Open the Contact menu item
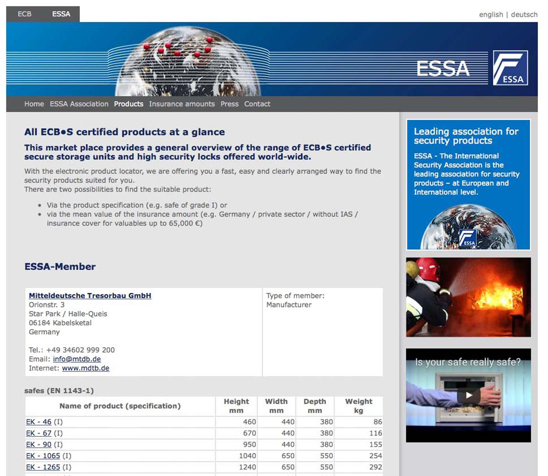Image resolution: width=548 pixels, height=476 pixels. (257, 104)
